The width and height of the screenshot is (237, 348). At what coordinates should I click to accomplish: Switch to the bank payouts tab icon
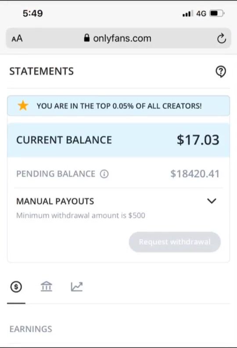pos(47,286)
